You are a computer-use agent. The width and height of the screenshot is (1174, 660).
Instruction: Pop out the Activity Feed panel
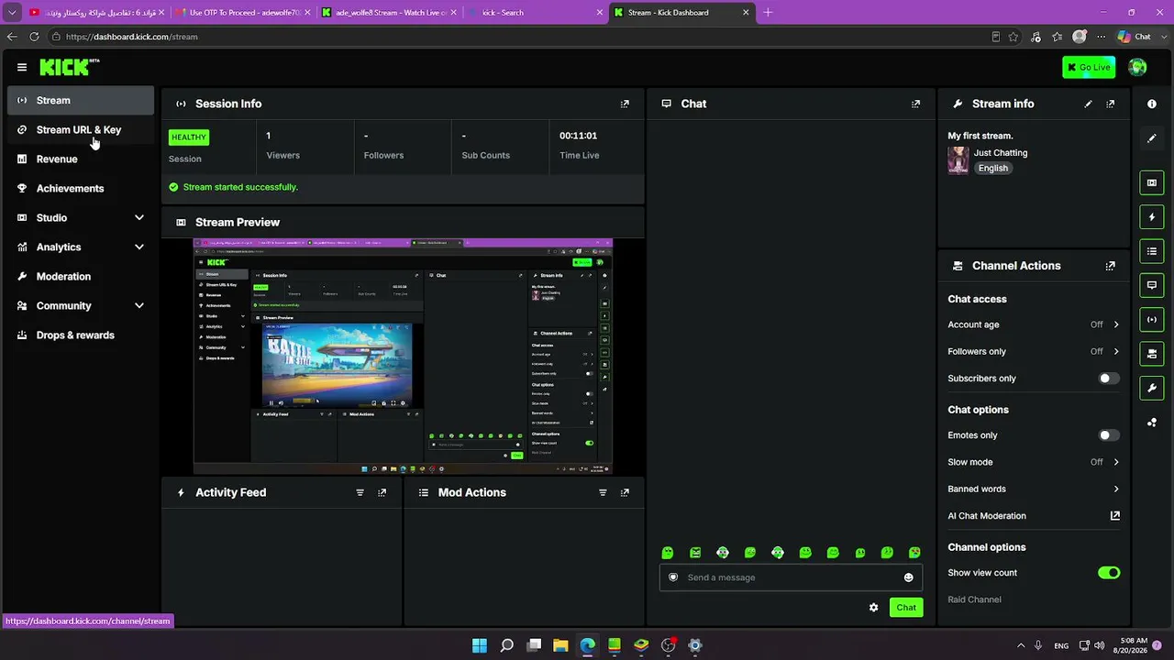382,492
